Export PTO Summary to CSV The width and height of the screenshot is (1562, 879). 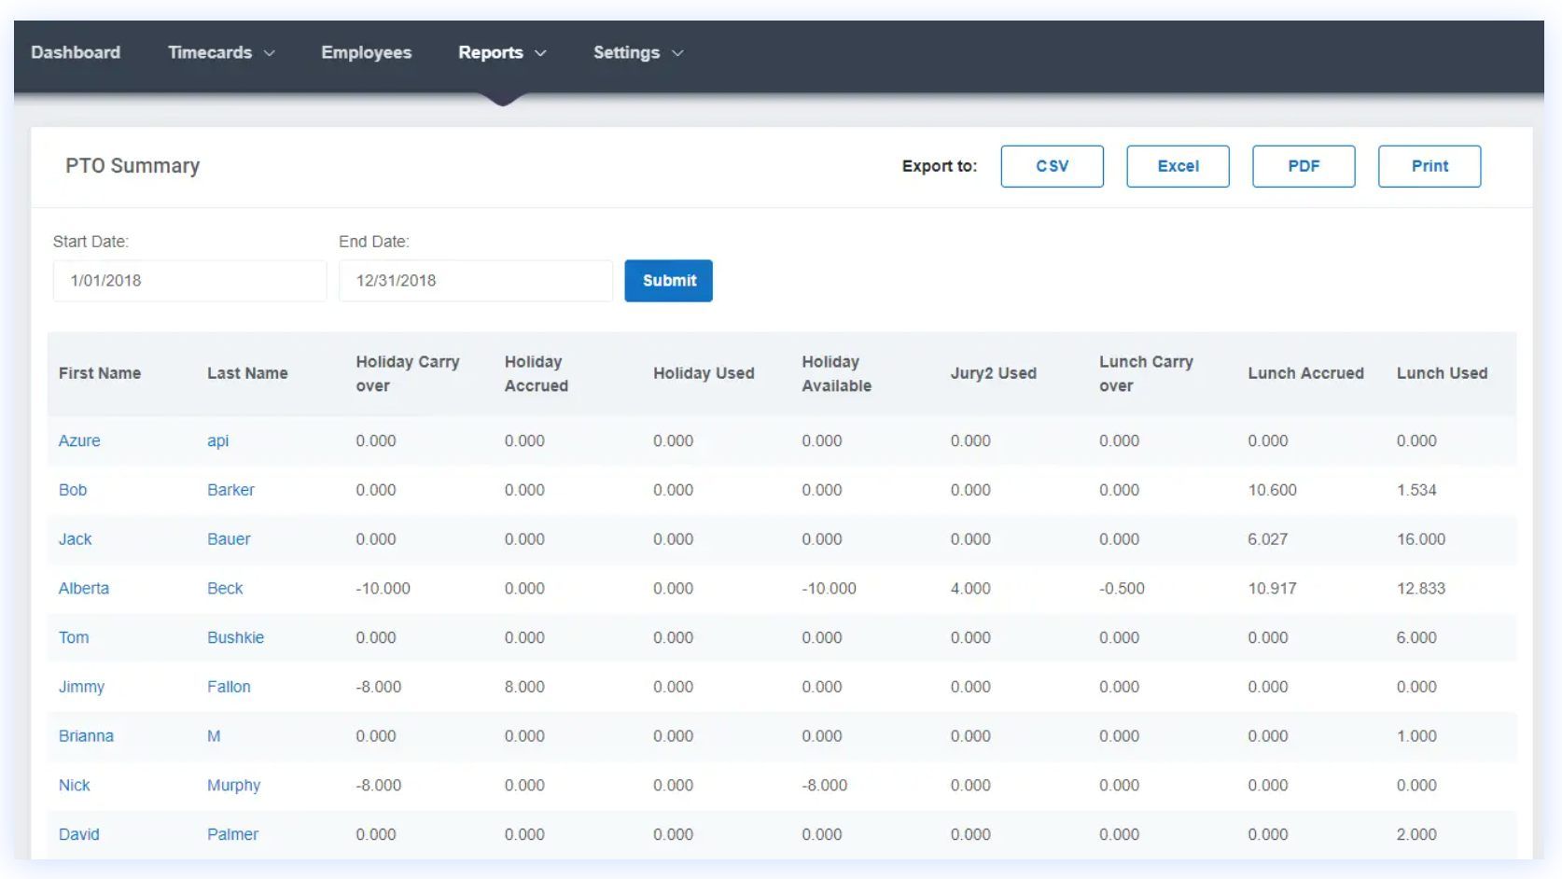pyautogui.click(x=1052, y=166)
